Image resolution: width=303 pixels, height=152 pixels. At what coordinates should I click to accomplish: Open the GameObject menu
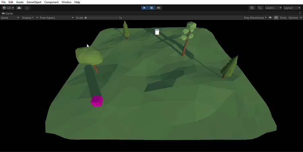click(34, 2)
